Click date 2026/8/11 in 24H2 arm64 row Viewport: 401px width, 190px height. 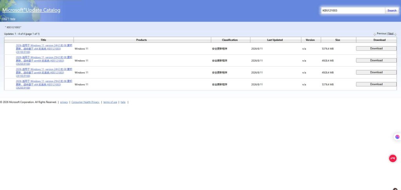(257, 73)
